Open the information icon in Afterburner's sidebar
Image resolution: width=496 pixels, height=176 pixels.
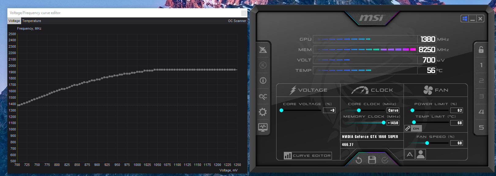[263, 81]
